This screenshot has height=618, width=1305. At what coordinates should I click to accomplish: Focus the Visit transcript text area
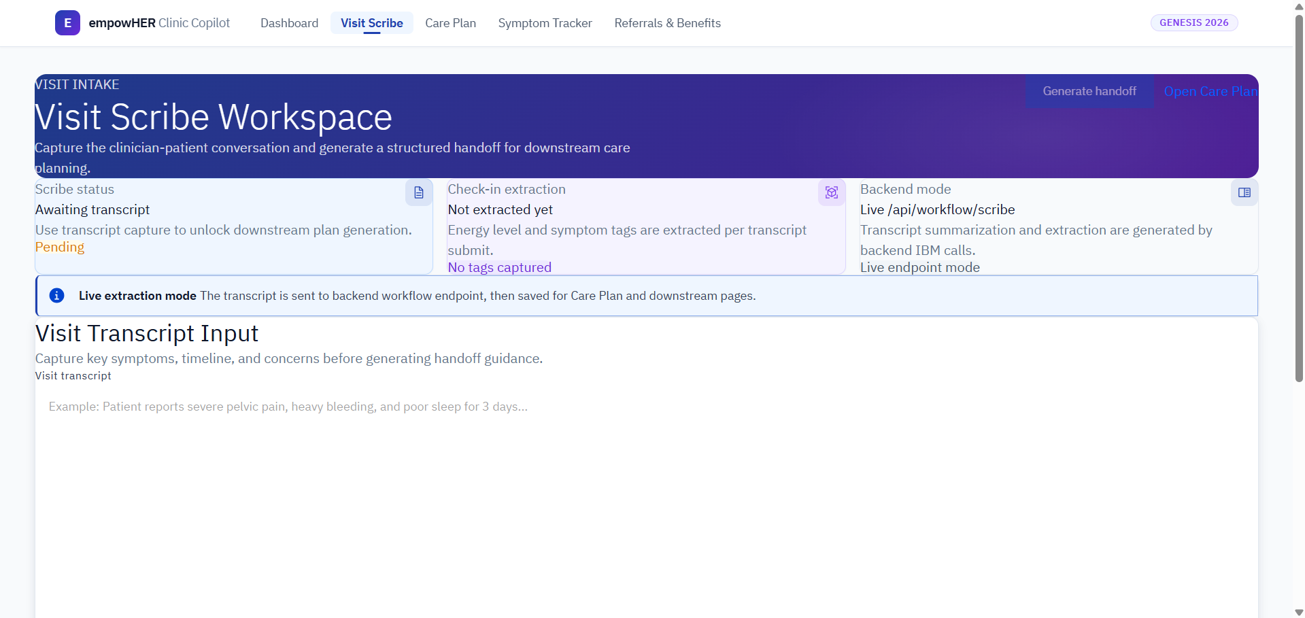tap(647, 502)
